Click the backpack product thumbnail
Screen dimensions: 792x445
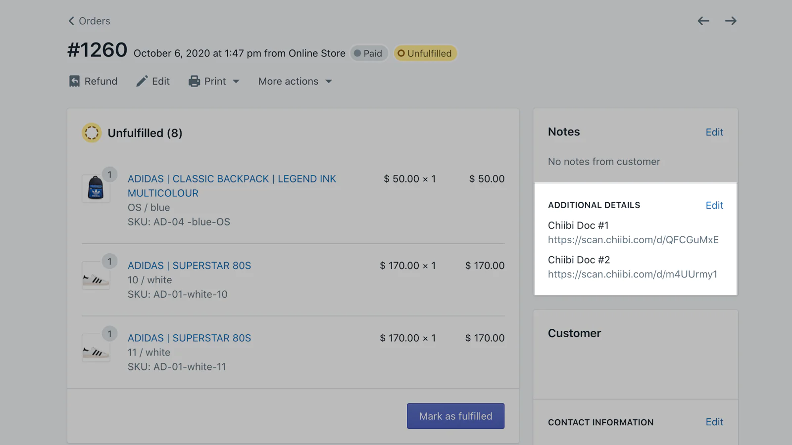coord(96,188)
